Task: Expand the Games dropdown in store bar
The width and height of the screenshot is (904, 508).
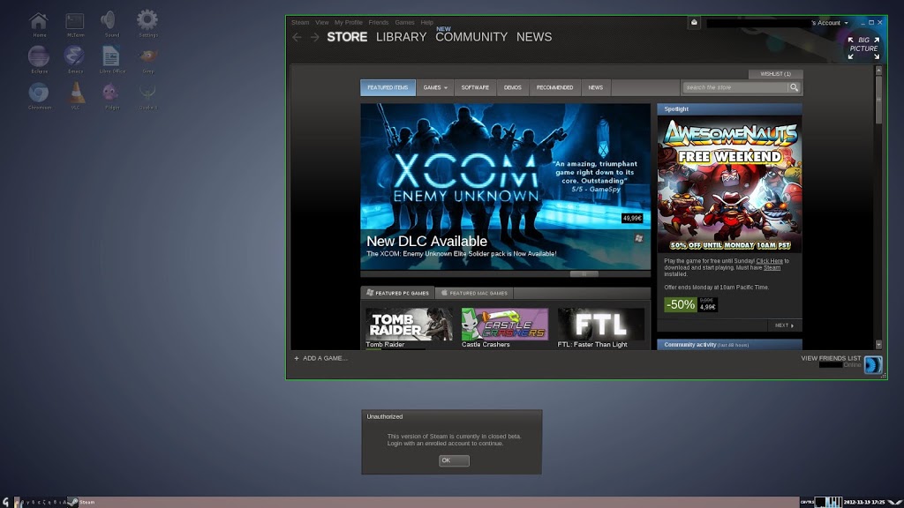Action: 434,87
